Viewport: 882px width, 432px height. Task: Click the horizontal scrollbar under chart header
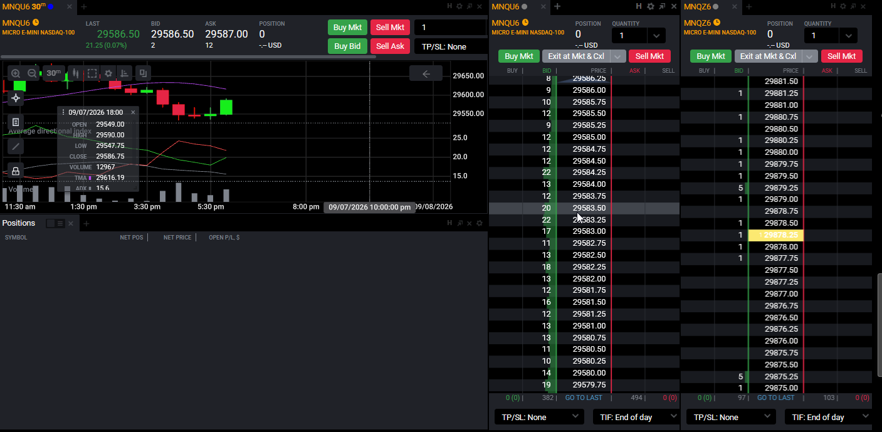point(189,56)
